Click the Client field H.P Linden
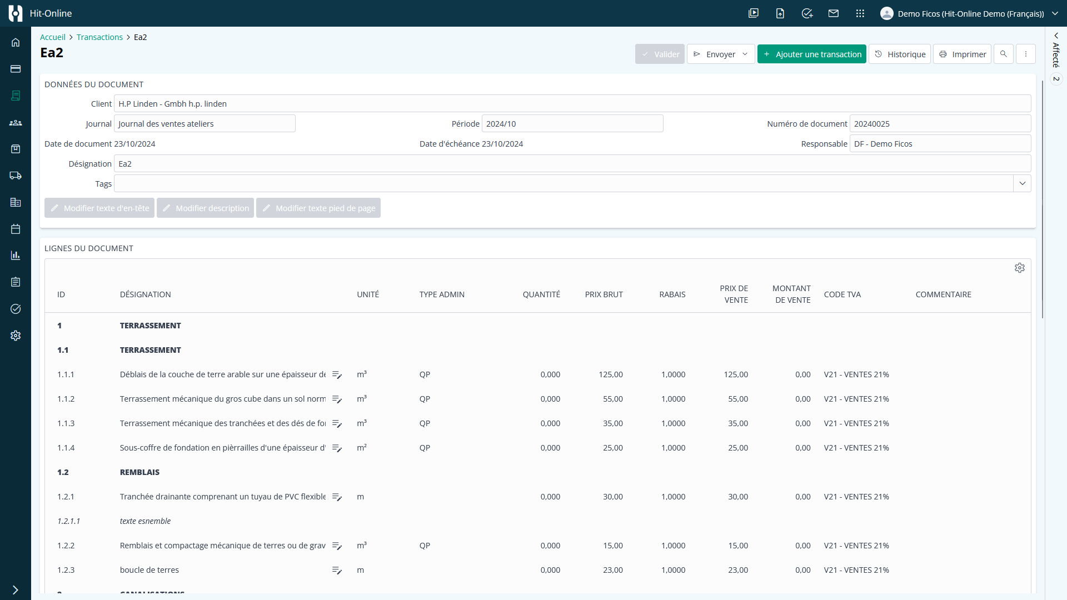 coord(572,103)
